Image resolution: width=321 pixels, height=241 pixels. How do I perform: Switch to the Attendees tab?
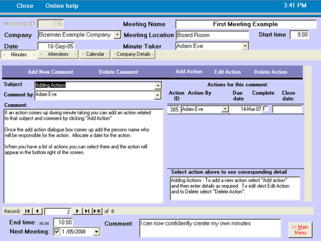point(58,54)
